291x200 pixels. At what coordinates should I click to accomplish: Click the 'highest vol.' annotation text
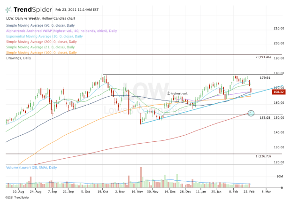179,93
